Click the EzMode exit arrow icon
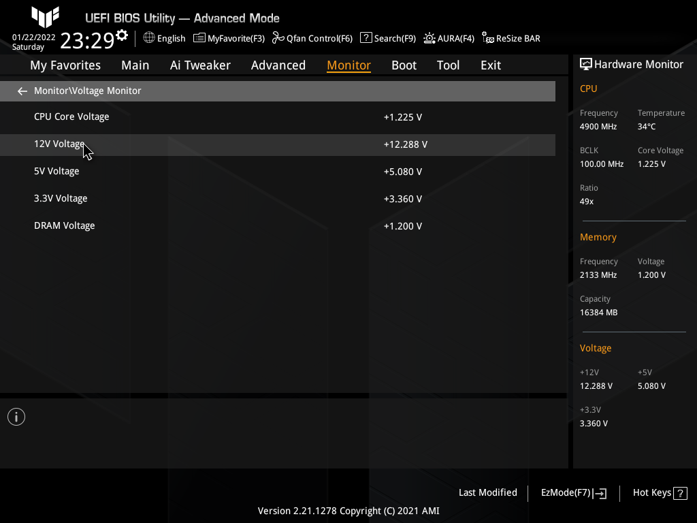Image resolution: width=697 pixels, height=523 pixels. [599, 493]
